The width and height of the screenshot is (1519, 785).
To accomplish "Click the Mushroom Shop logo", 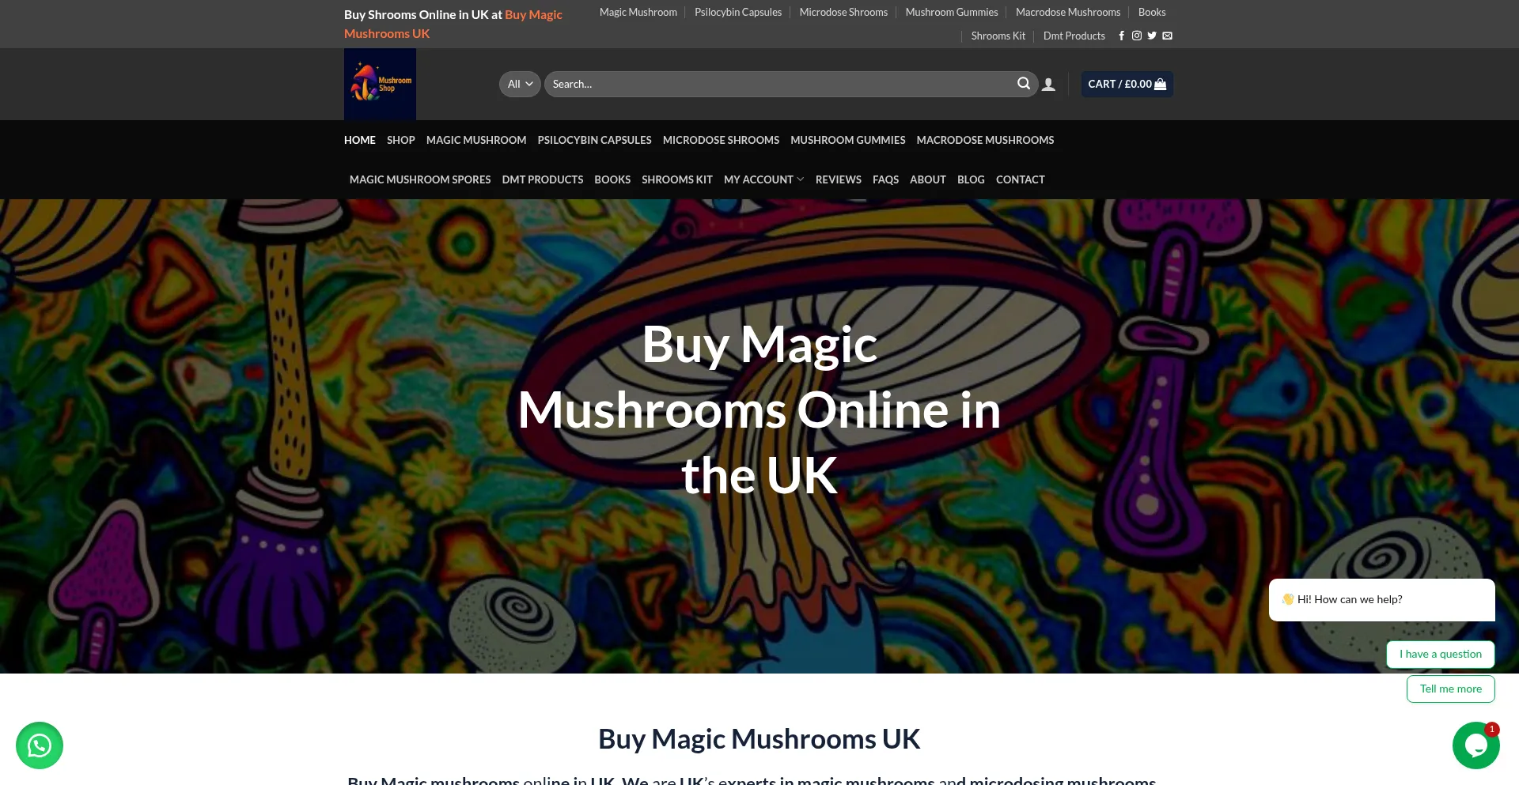I will (x=380, y=84).
